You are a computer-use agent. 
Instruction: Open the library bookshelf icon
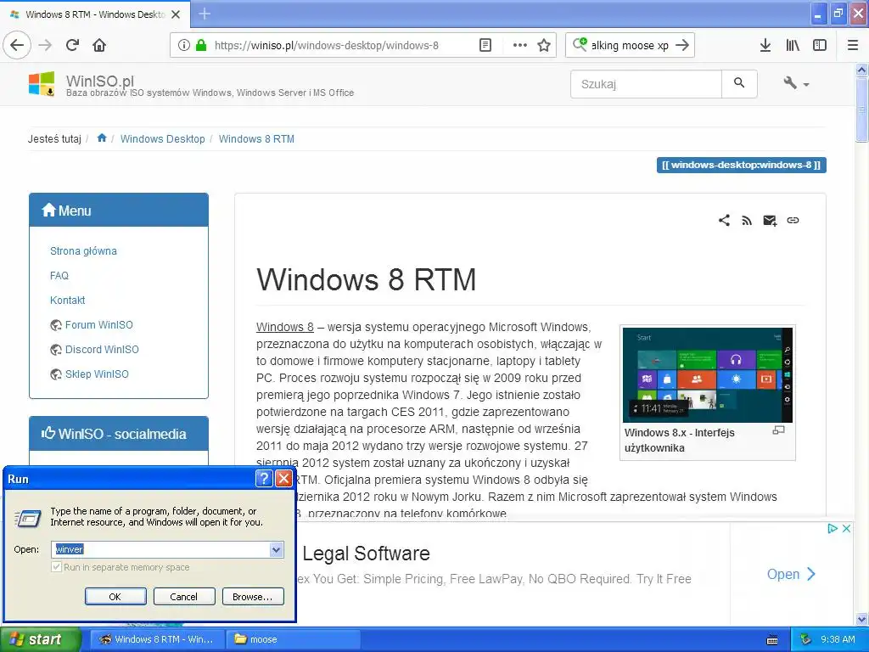(x=793, y=45)
